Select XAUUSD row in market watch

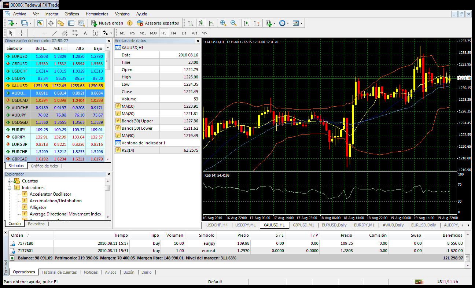click(x=55, y=85)
